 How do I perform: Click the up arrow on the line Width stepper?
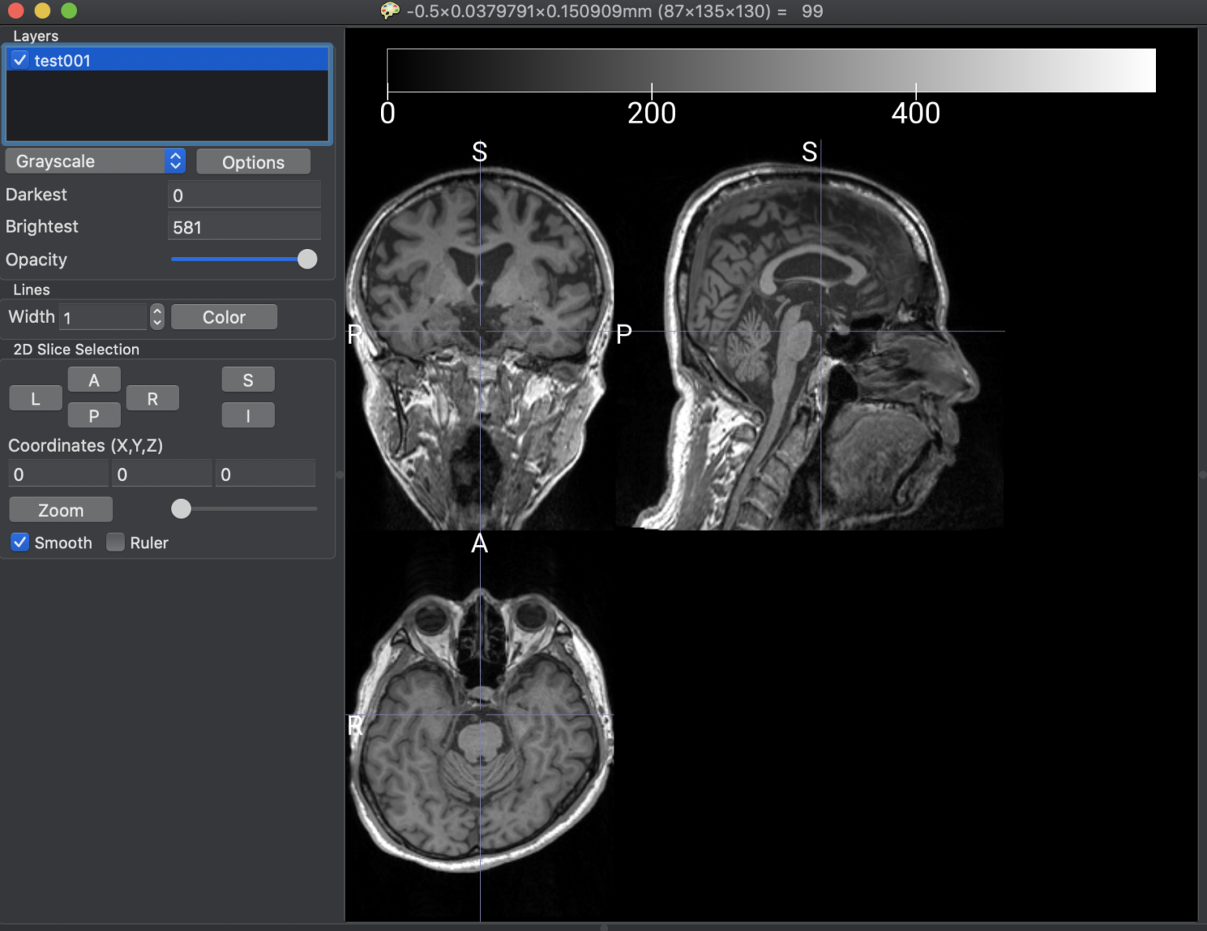coord(157,312)
